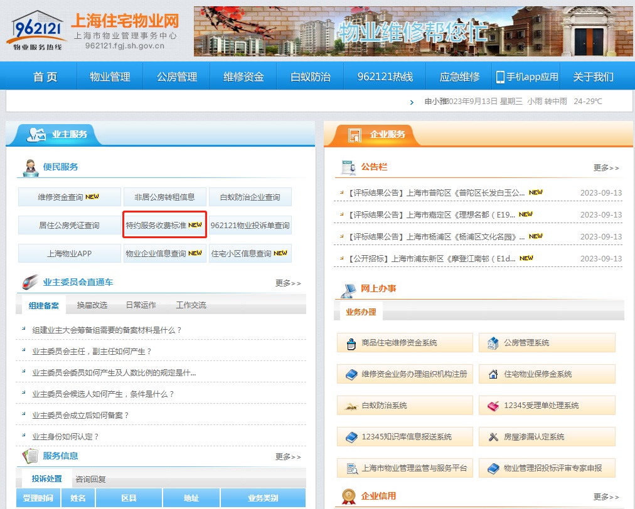This screenshot has height=509, width=635.
Task: Open 房屋渗漏认定系统
Action: (x=547, y=436)
